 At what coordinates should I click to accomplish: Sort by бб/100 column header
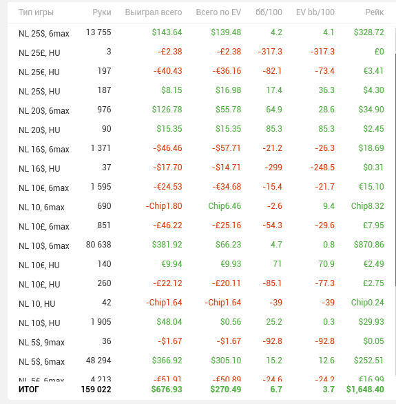click(x=269, y=12)
